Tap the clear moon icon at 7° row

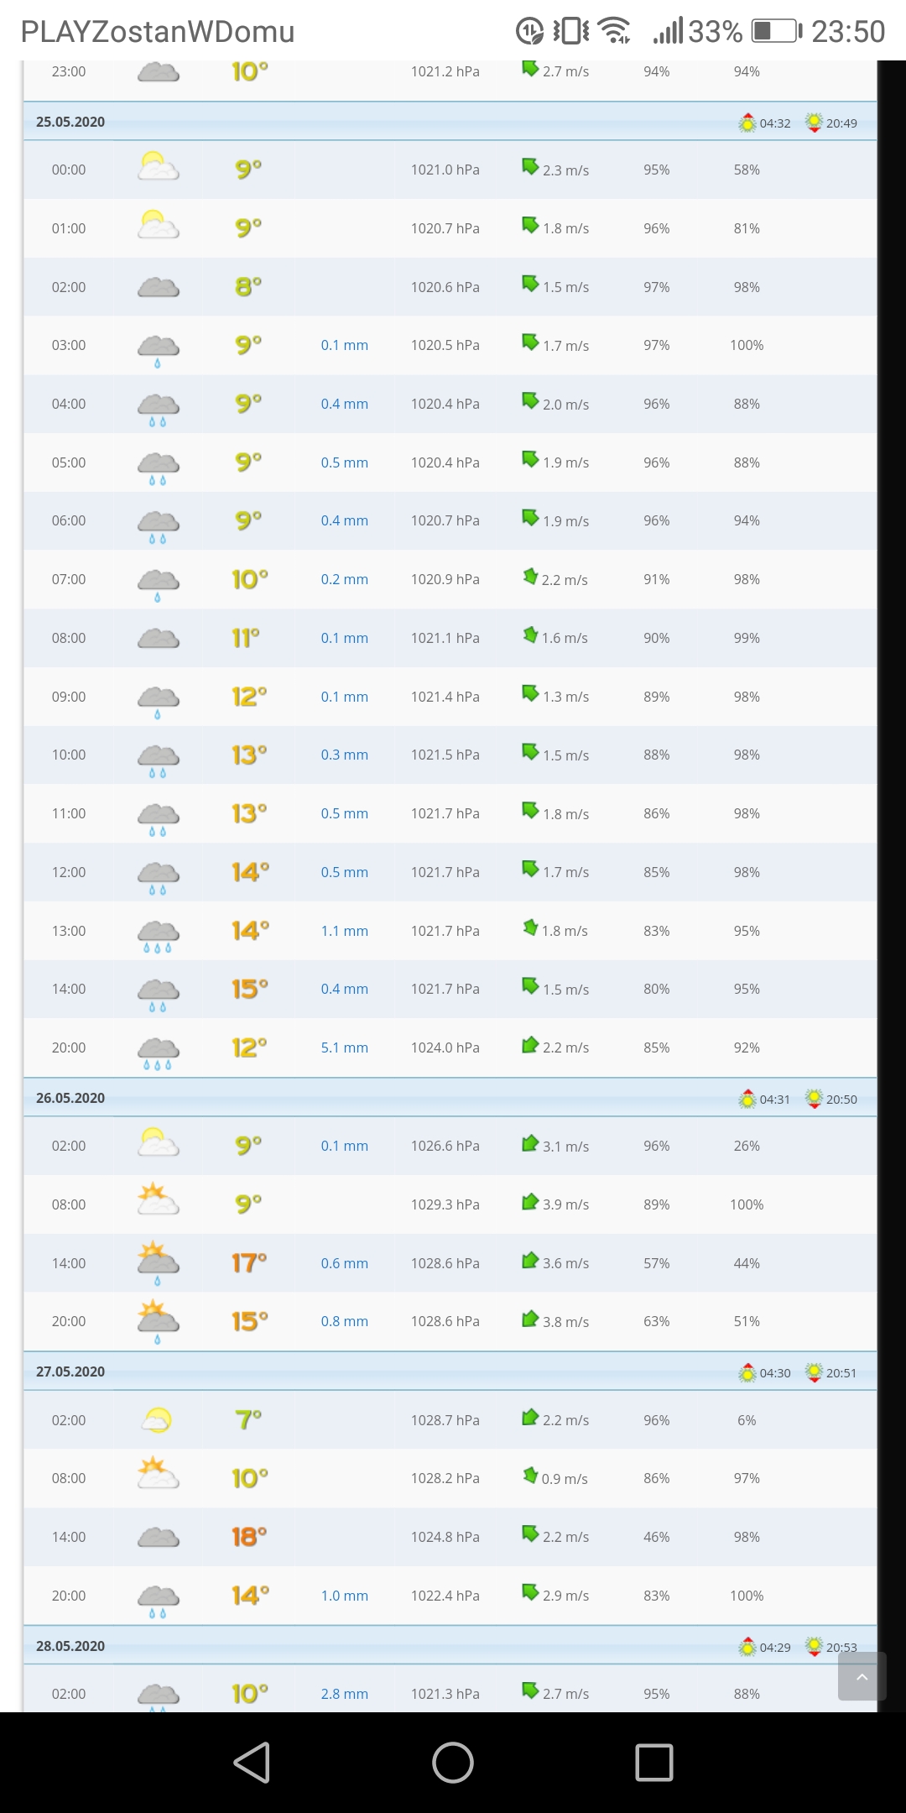click(x=158, y=1419)
